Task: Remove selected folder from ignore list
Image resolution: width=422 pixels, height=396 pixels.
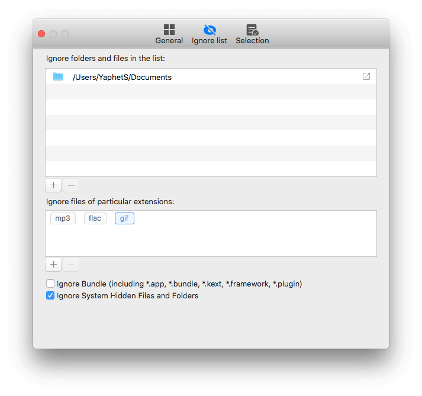Action: (x=71, y=185)
